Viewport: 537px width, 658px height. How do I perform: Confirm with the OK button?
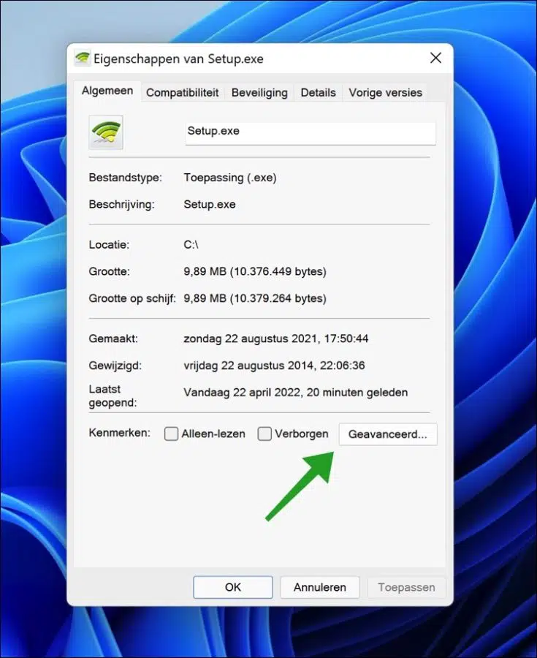(233, 587)
